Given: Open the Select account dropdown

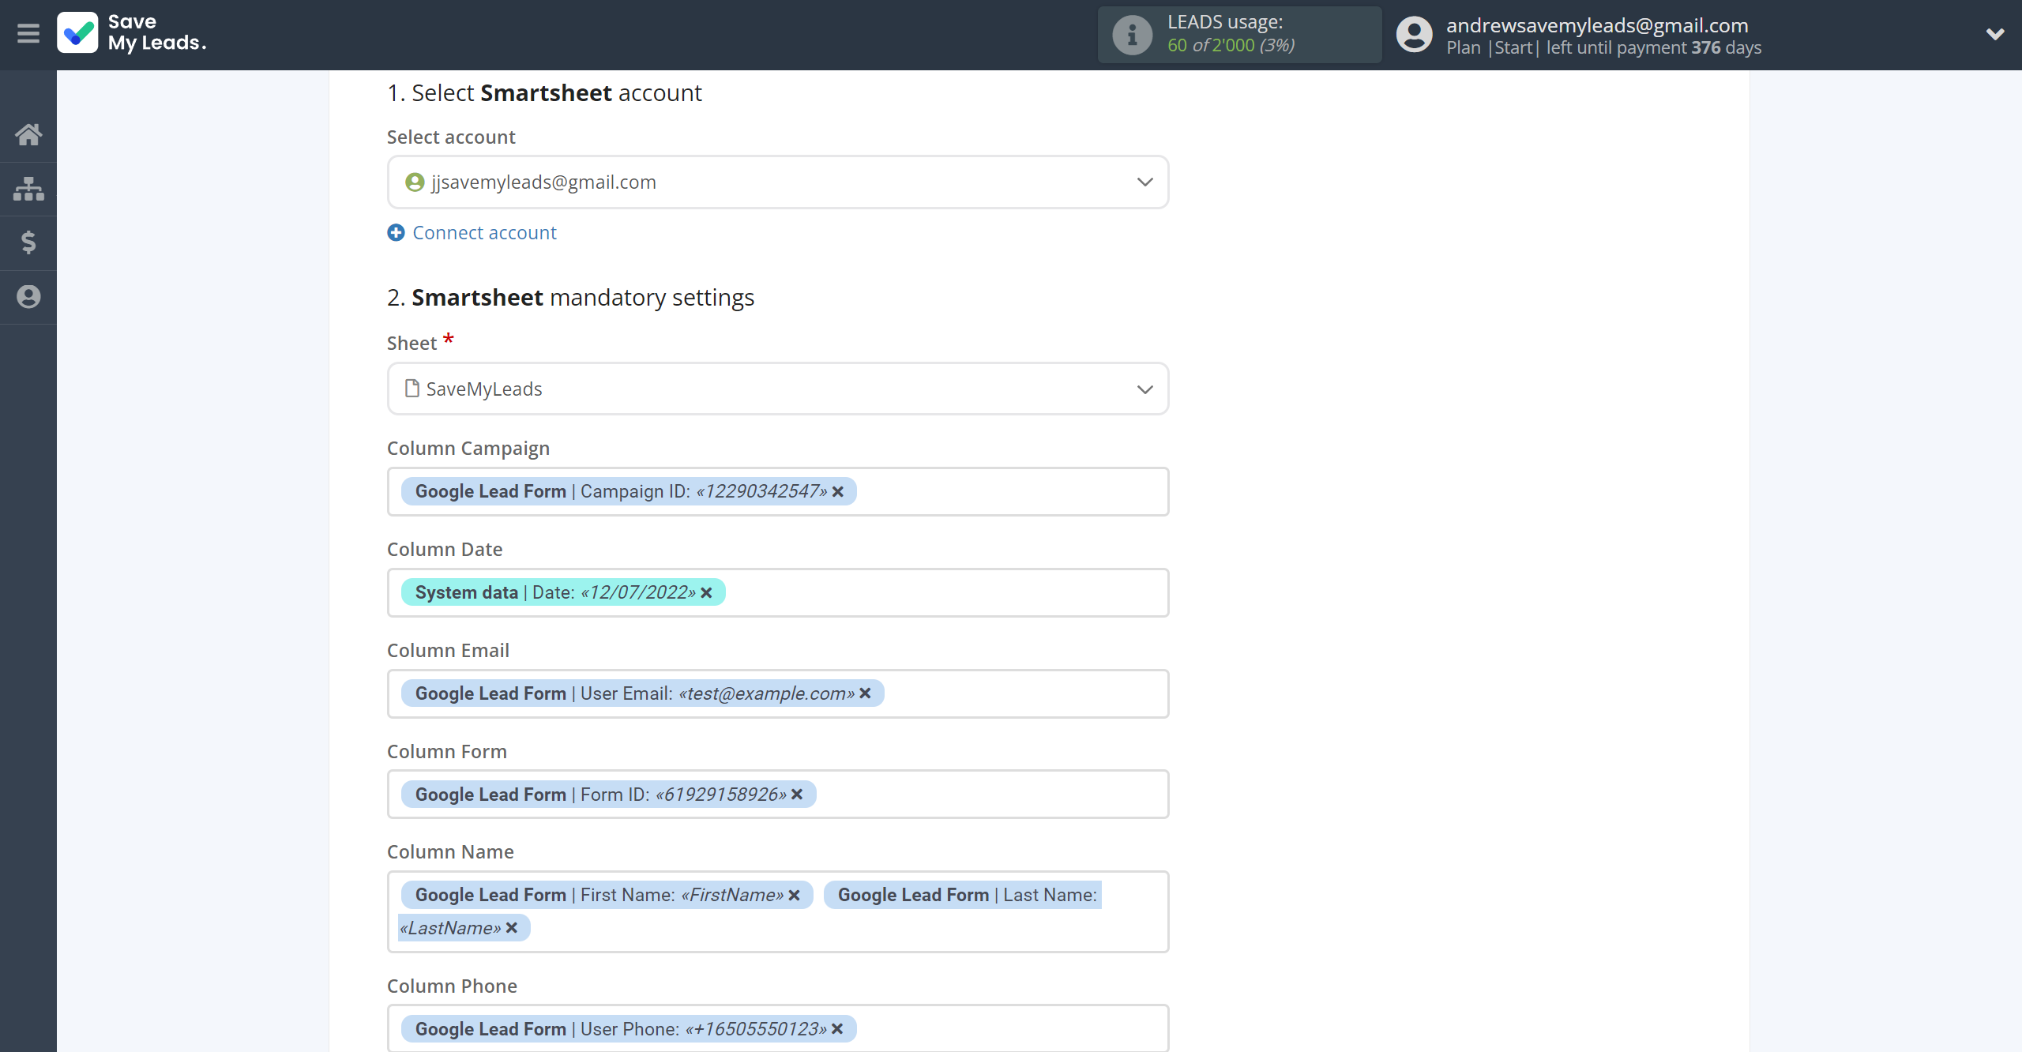Looking at the screenshot, I should point(778,182).
